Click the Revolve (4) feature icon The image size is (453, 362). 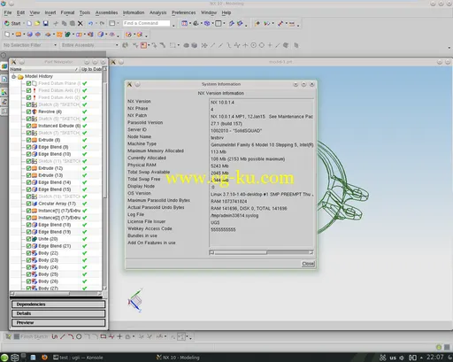(x=35, y=112)
